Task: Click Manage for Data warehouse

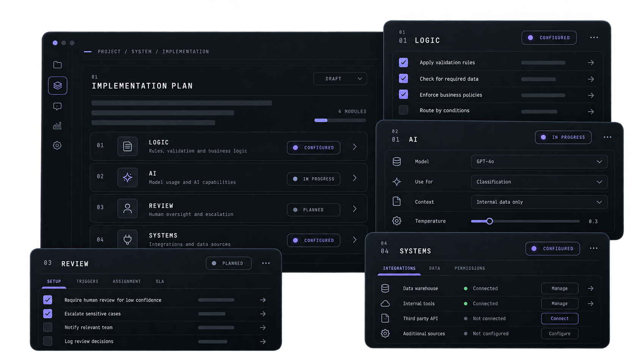Action: pyautogui.click(x=560, y=289)
